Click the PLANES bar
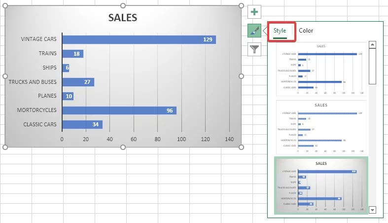This screenshot has height=223, width=388. coord(68,96)
